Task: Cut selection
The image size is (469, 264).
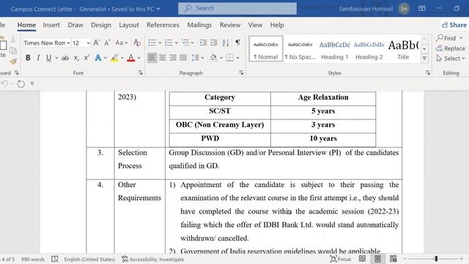Action: click(x=13, y=39)
